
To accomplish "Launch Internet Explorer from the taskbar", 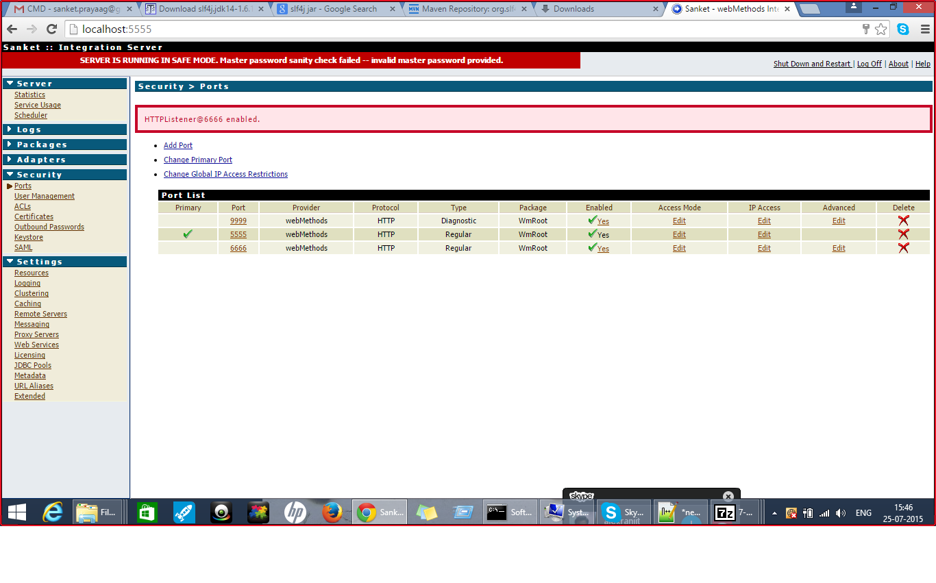I will point(53,512).
